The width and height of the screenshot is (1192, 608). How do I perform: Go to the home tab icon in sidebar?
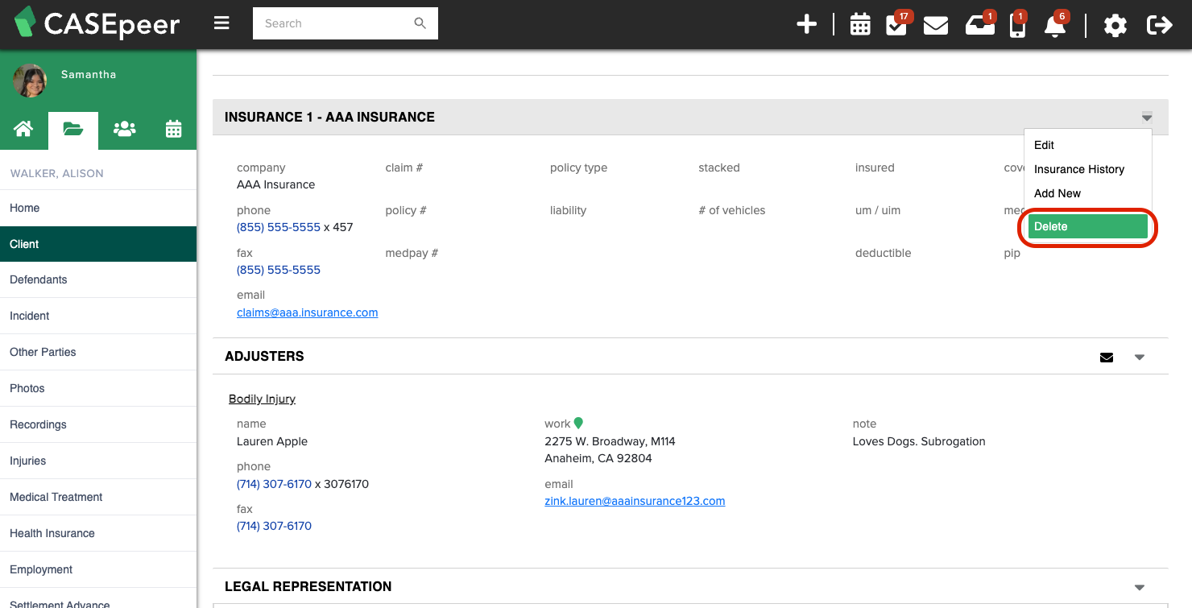point(23,129)
